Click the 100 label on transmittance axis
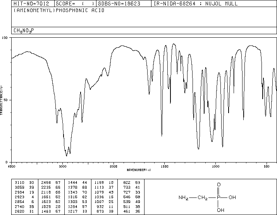 pyautogui.click(x=5, y=38)
